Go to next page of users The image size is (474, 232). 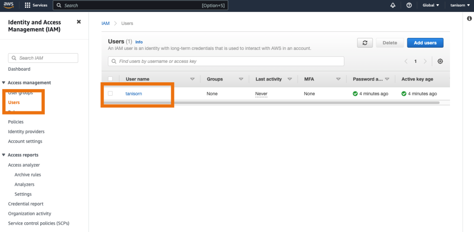pyautogui.click(x=425, y=61)
